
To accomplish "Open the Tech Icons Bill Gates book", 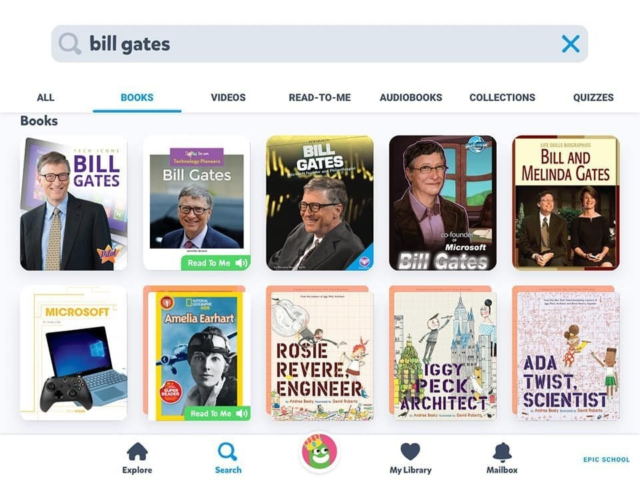I will pos(73,203).
